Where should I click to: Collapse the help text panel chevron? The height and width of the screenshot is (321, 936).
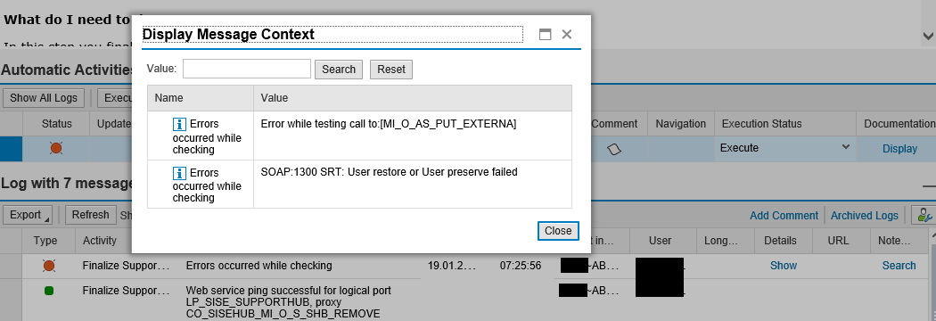tap(927, 36)
